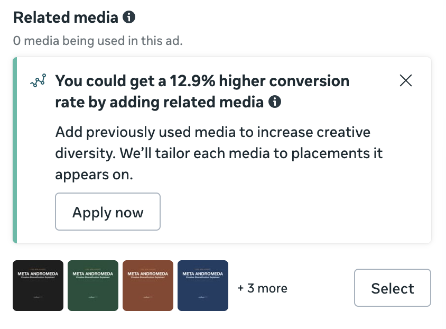This screenshot has width=446, height=329.
Task: Open info tooltip next to conversion rate headline
Action: (274, 102)
